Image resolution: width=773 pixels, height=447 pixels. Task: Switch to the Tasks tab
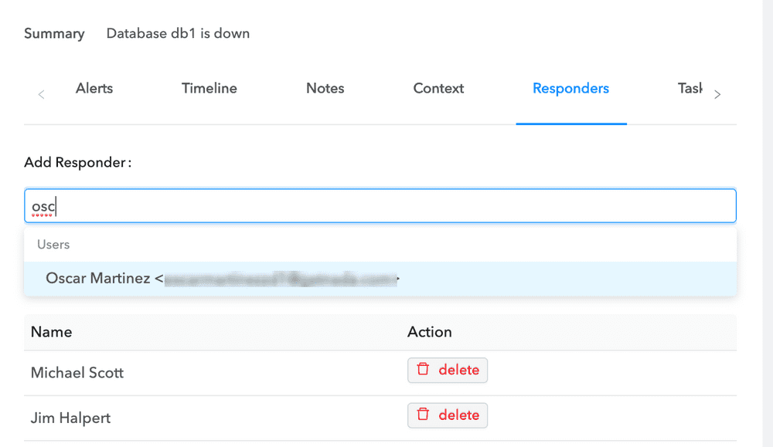[690, 88]
